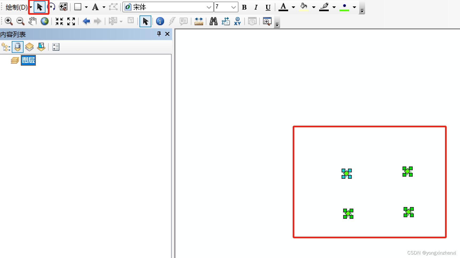Go back to previous extent
This screenshot has width=460, height=258.
86,21
